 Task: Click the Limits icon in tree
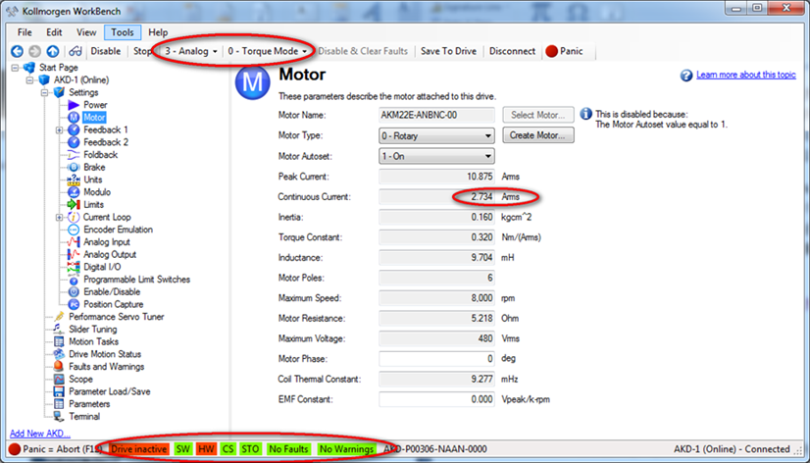coord(74,205)
